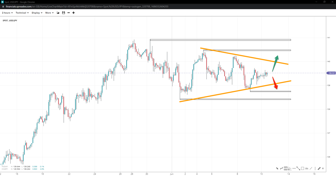Click the current price label on axis
336x177 pixels.
coord(331,73)
